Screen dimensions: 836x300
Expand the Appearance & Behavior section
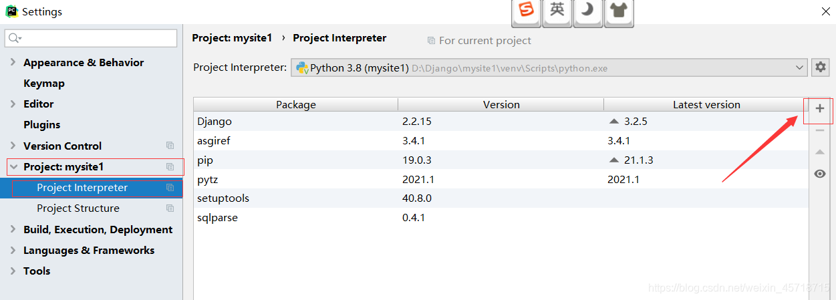13,63
